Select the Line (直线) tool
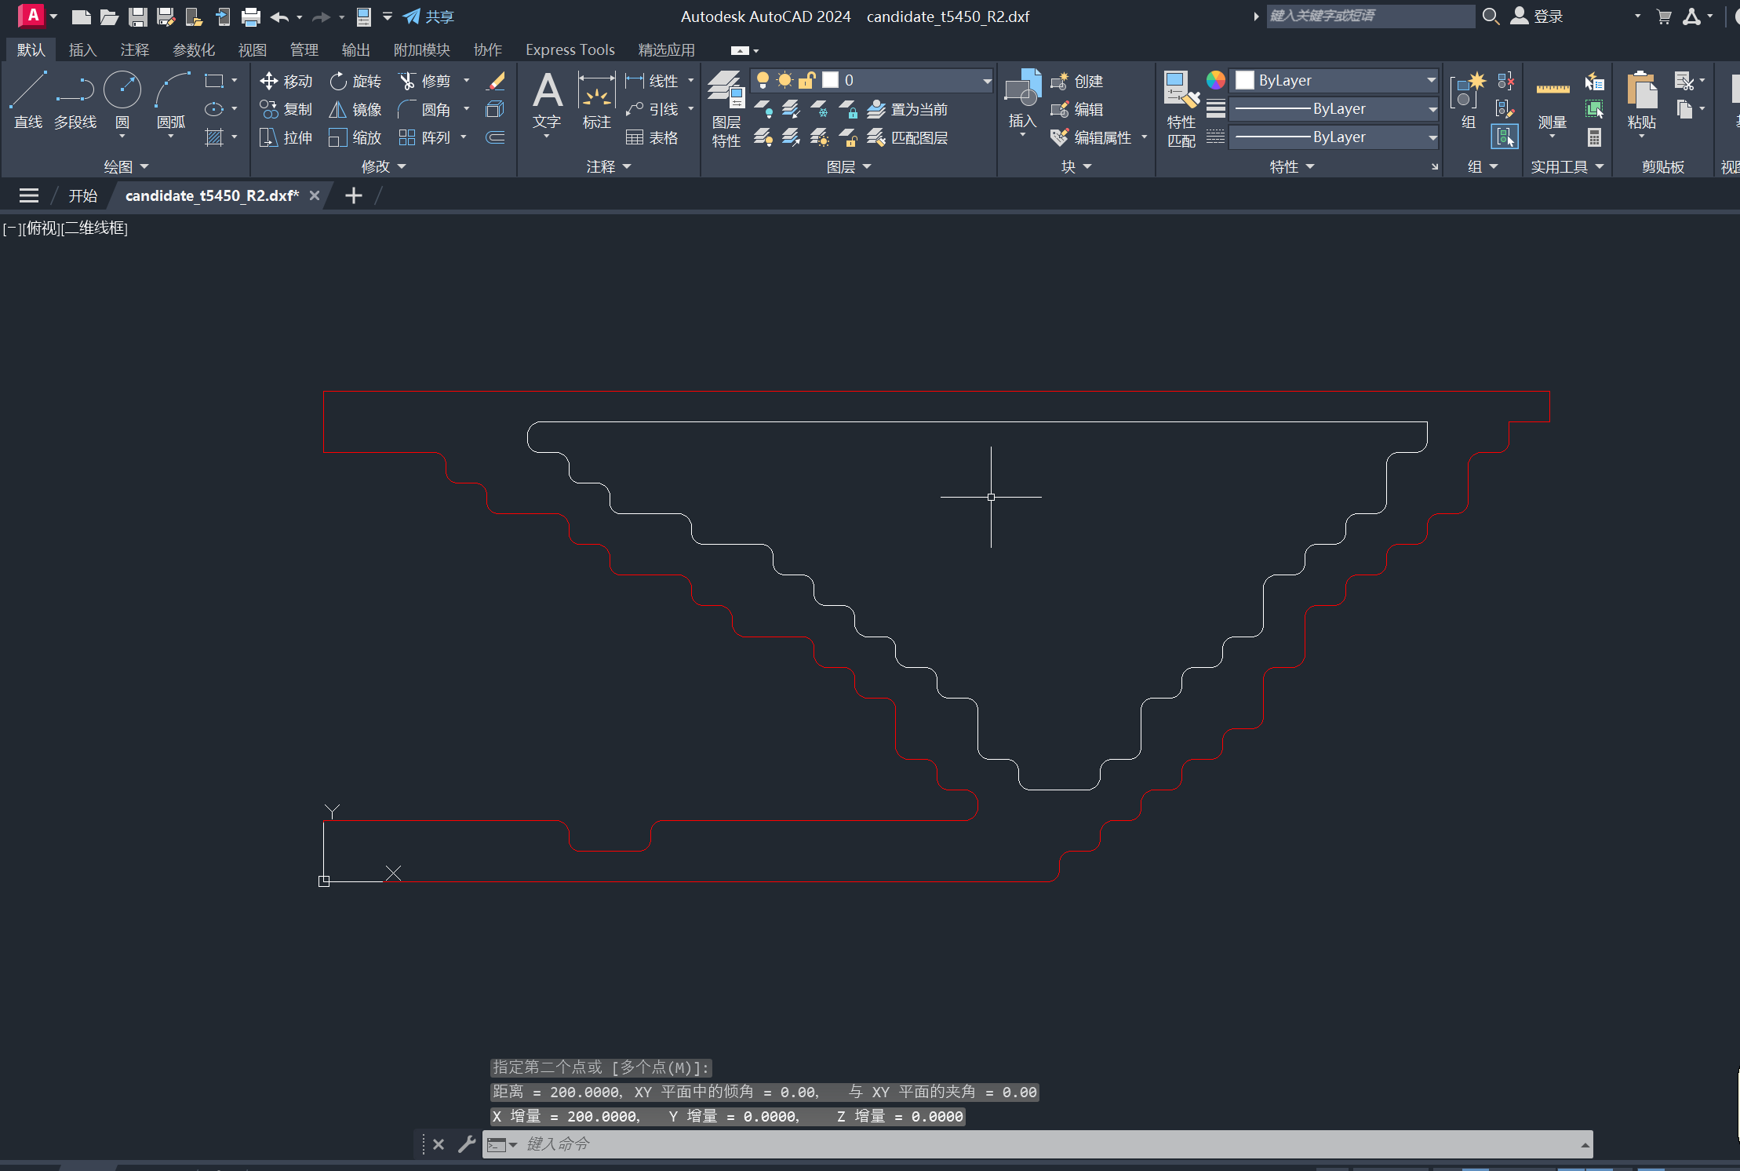The image size is (1740, 1171). [28, 100]
